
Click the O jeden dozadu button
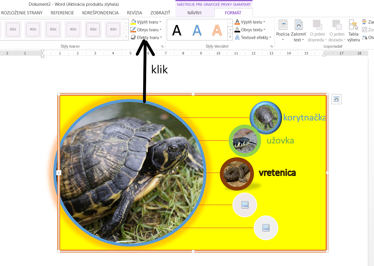click(337, 31)
